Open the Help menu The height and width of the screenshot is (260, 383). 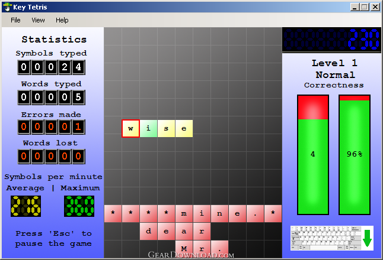(x=62, y=20)
